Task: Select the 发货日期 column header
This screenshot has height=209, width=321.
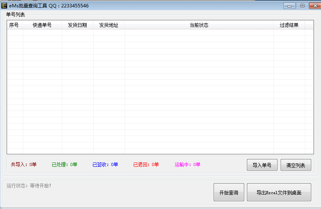Action: click(78, 25)
